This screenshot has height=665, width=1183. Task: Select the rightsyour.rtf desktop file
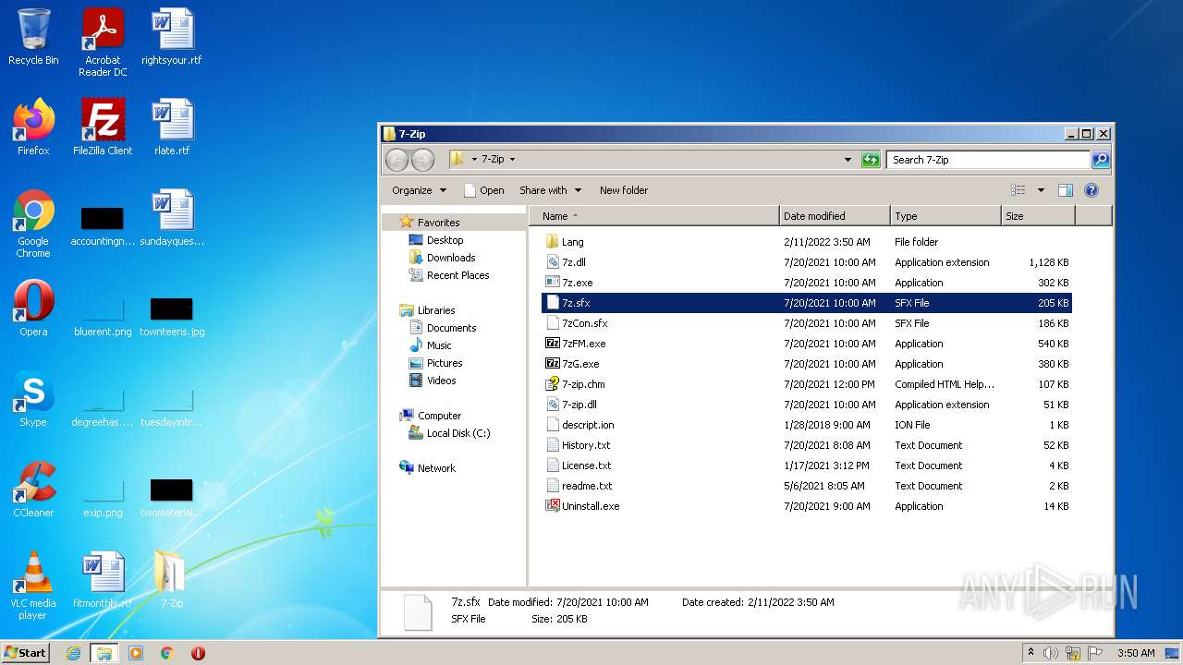click(172, 37)
